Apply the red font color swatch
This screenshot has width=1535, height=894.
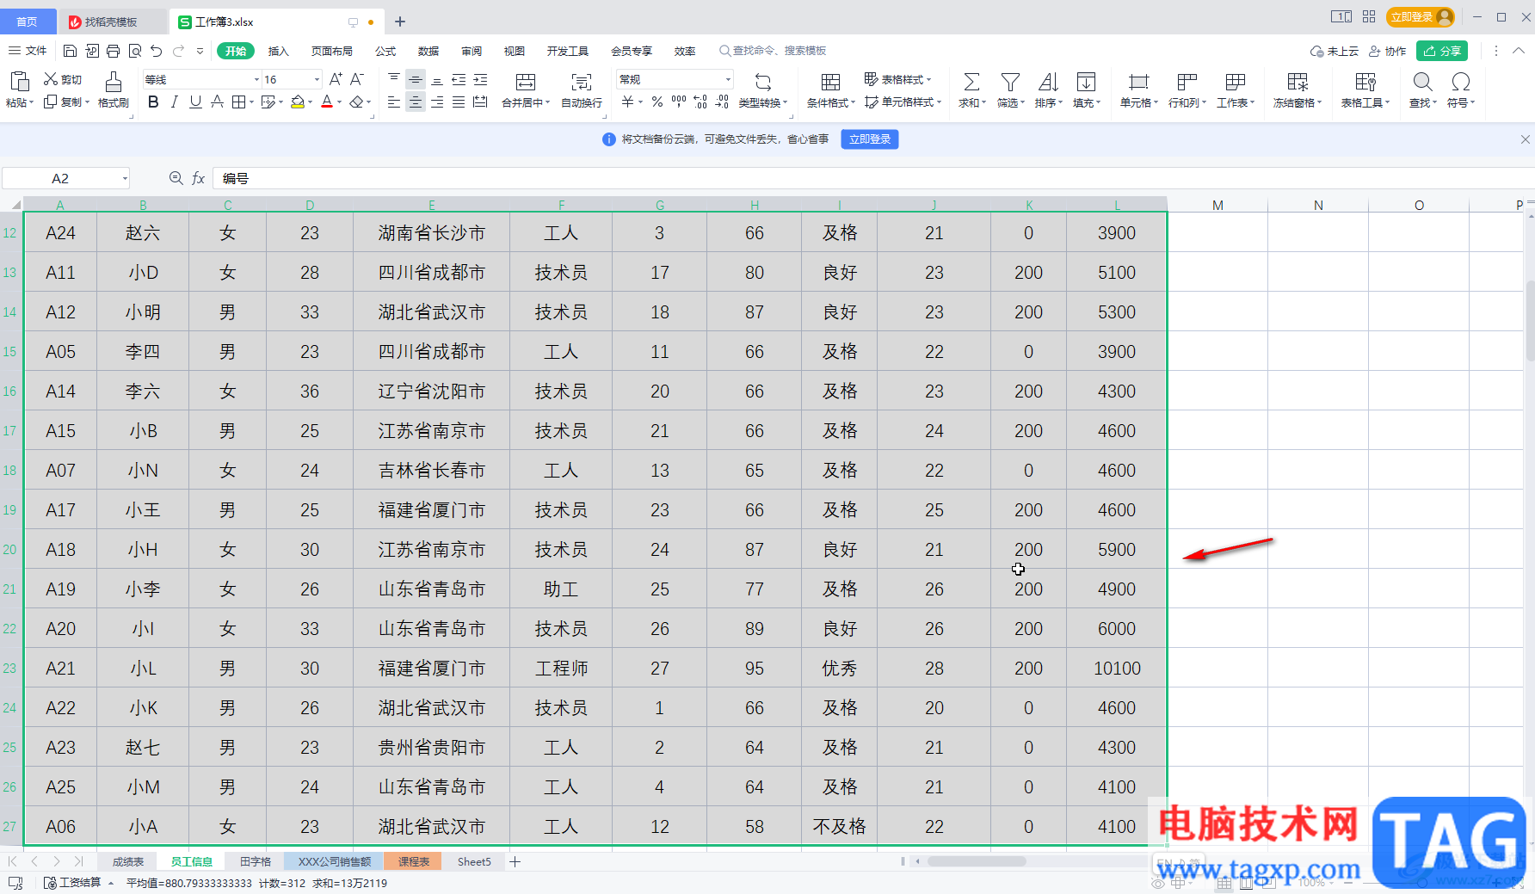(327, 102)
